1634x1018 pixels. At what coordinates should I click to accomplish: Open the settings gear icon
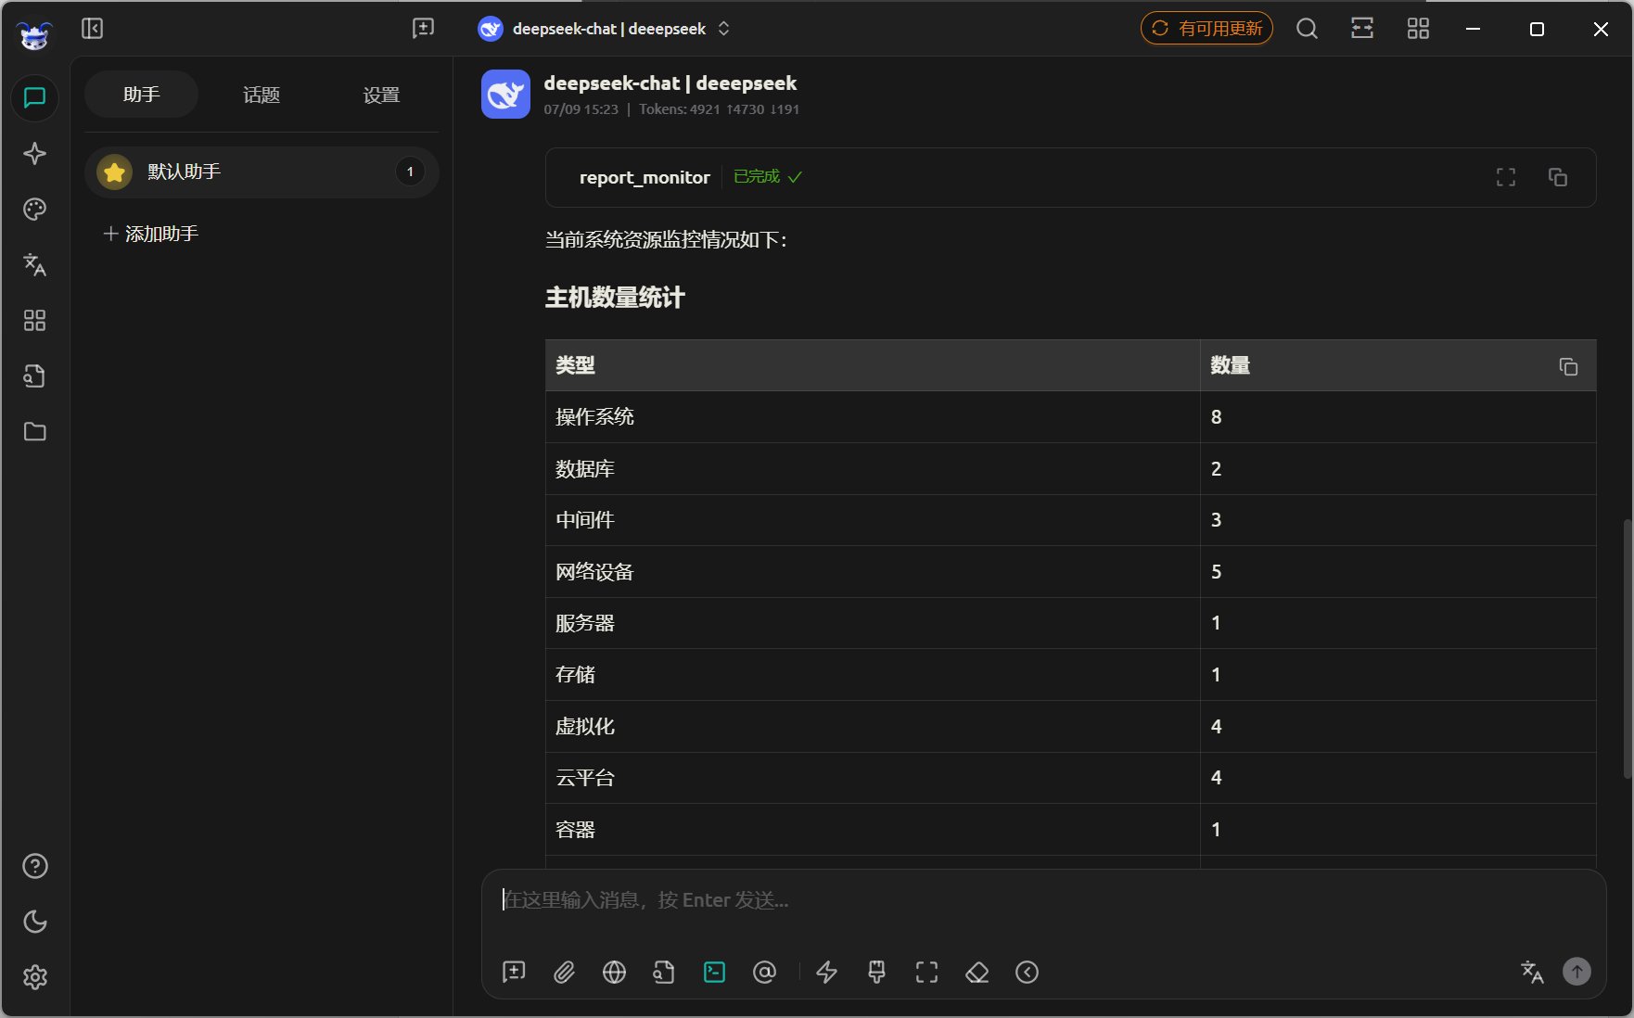coord(35,977)
